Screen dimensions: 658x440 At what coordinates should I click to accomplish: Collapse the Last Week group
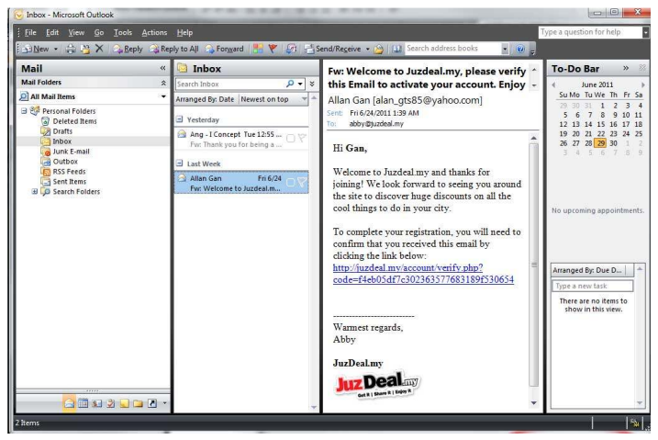[x=180, y=164]
